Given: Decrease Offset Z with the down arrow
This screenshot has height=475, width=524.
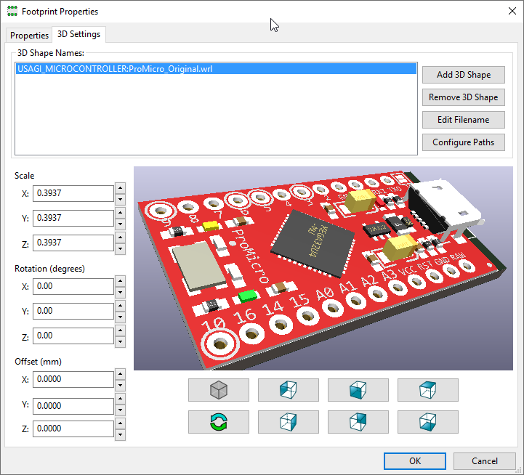Looking at the screenshot, I should [x=121, y=435].
